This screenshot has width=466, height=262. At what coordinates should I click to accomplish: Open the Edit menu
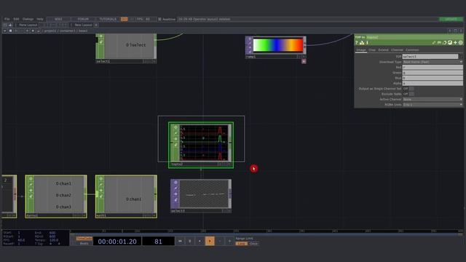16,19
